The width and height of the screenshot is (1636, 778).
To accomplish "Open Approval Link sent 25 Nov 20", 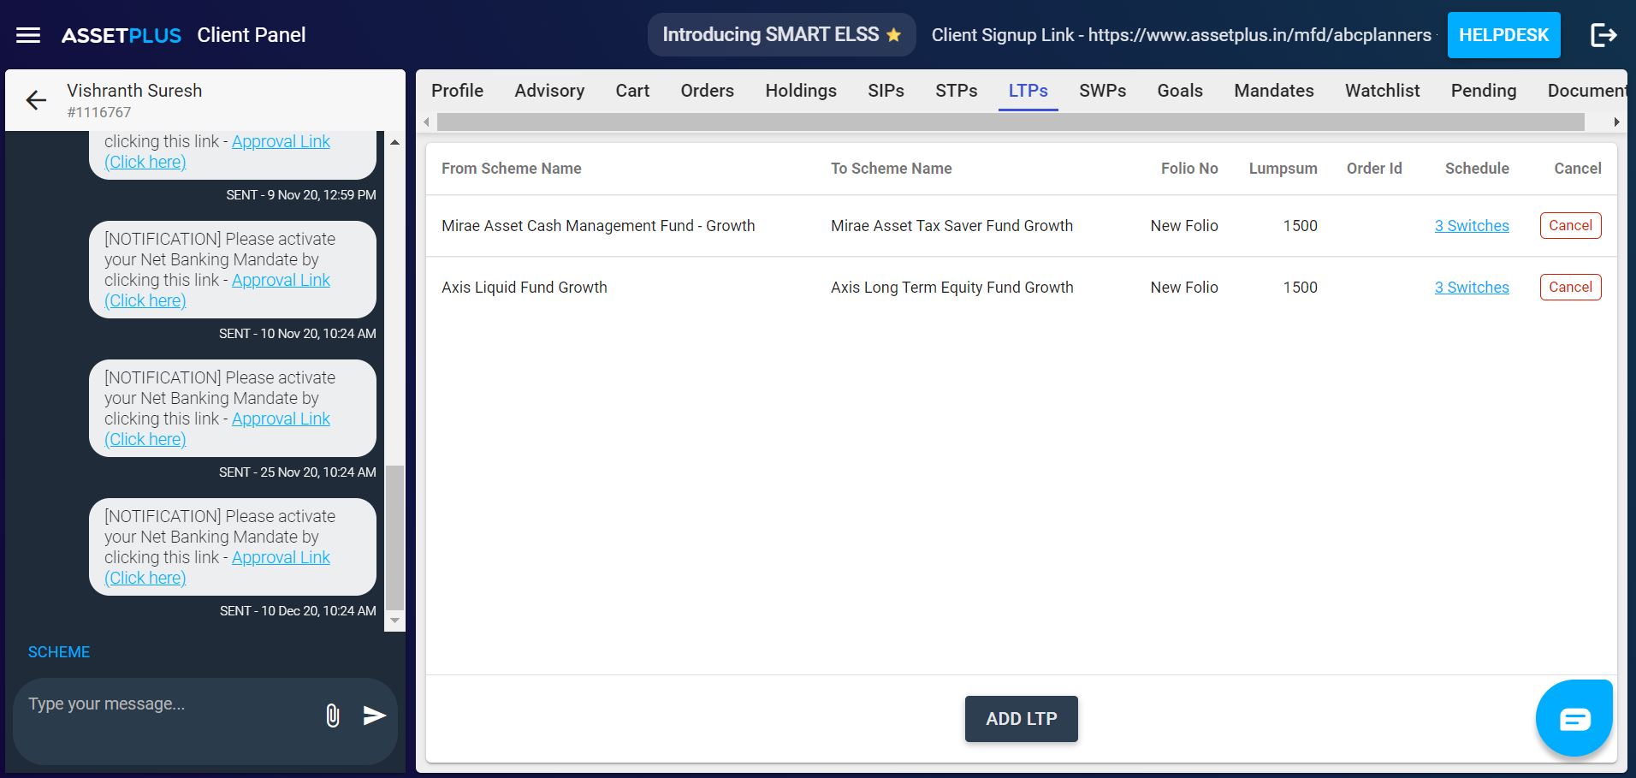I will click(x=281, y=419).
